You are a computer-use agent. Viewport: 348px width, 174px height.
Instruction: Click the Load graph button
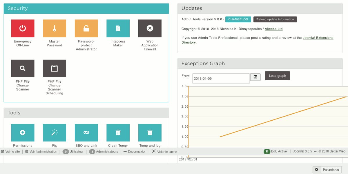pos(278,76)
